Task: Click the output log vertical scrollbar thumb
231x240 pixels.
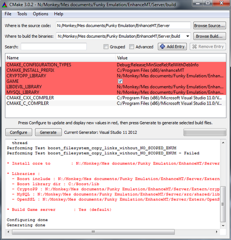Action: tap(223, 204)
